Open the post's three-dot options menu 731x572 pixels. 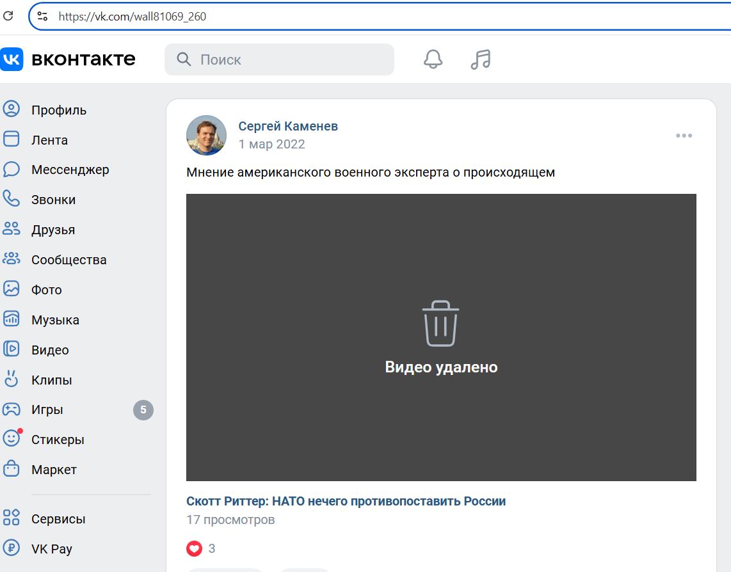(x=684, y=136)
